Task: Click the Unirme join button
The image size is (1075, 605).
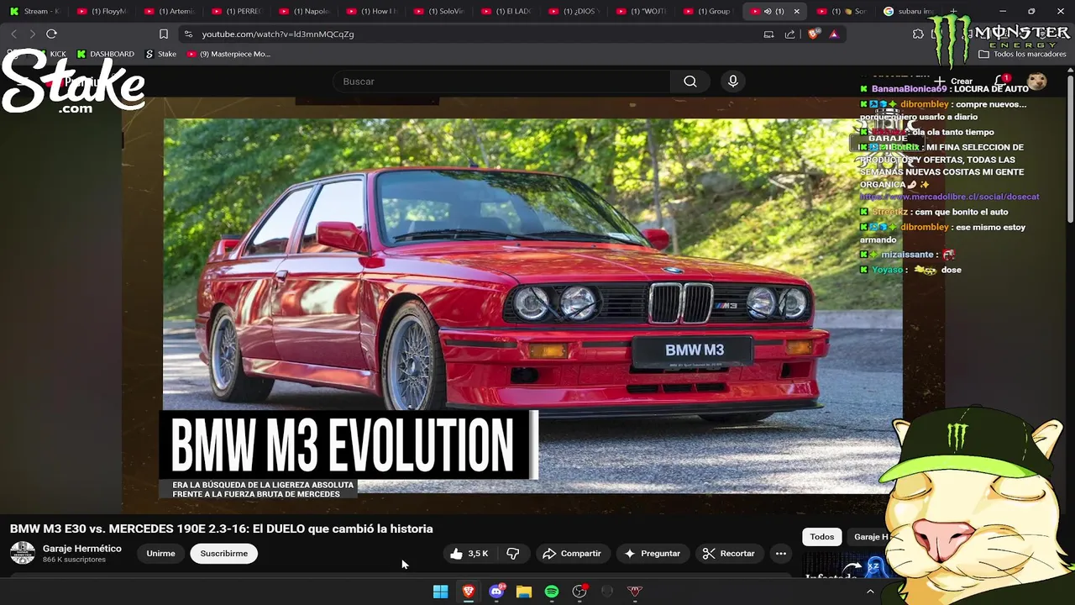Action: click(160, 554)
